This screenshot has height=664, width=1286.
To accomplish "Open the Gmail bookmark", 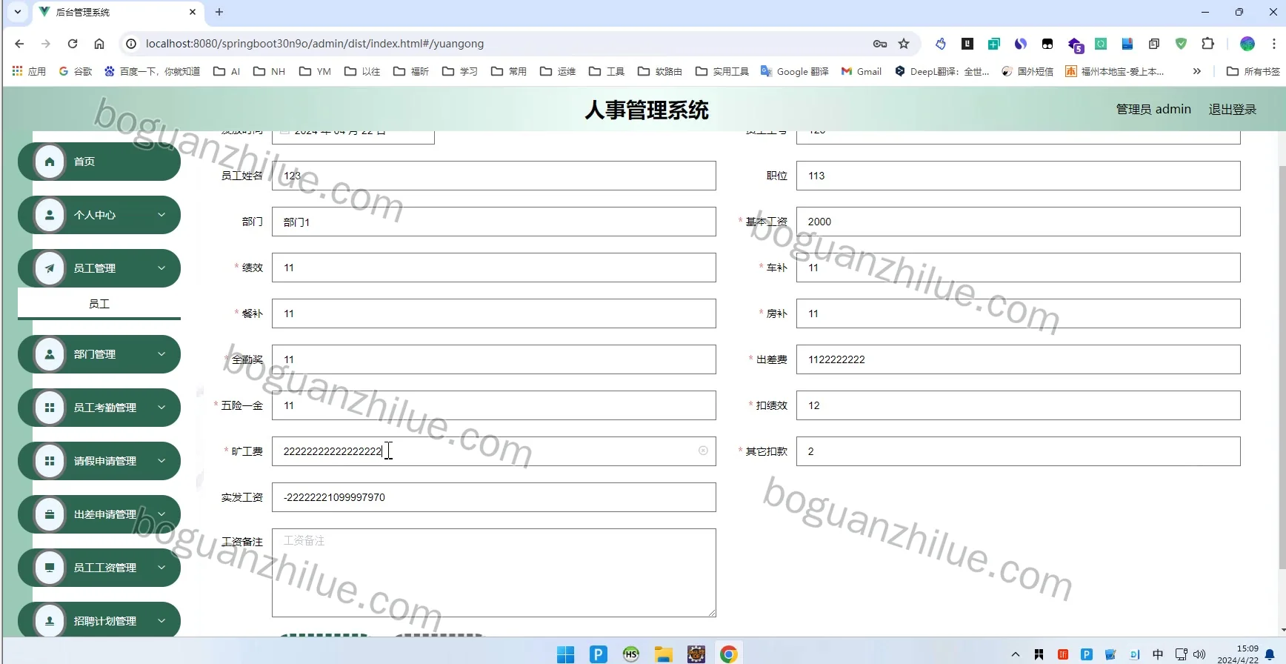I will [x=862, y=71].
